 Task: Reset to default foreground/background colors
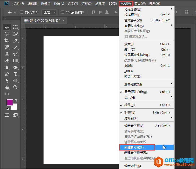click(x=7, y=109)
